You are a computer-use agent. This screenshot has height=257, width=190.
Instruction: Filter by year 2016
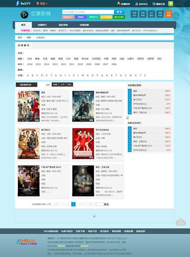pyautogui.click(x=30, y=64)
